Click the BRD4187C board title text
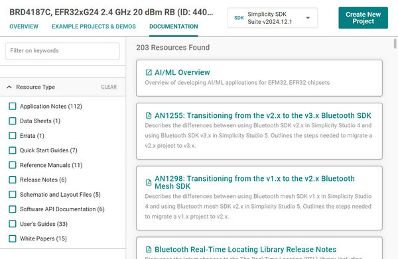This screenshot has width=398, height=259. (x=111, y=12)
